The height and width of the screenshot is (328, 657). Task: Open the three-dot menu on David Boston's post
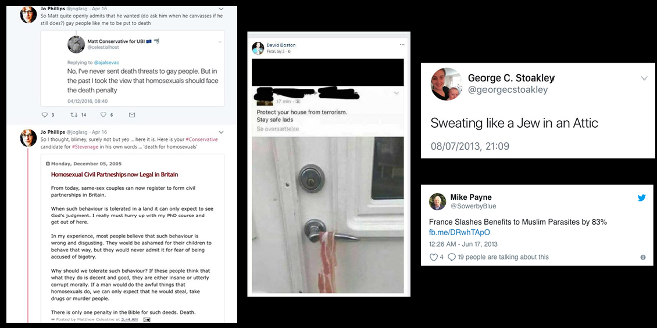point(402,44)
